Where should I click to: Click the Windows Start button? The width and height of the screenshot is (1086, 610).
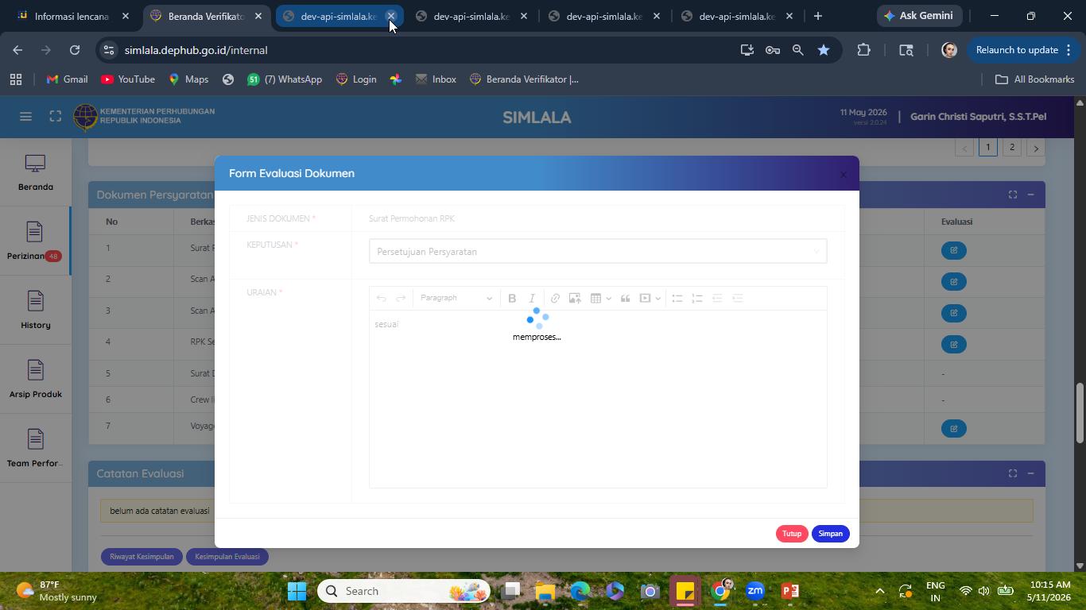click(297, 591)
